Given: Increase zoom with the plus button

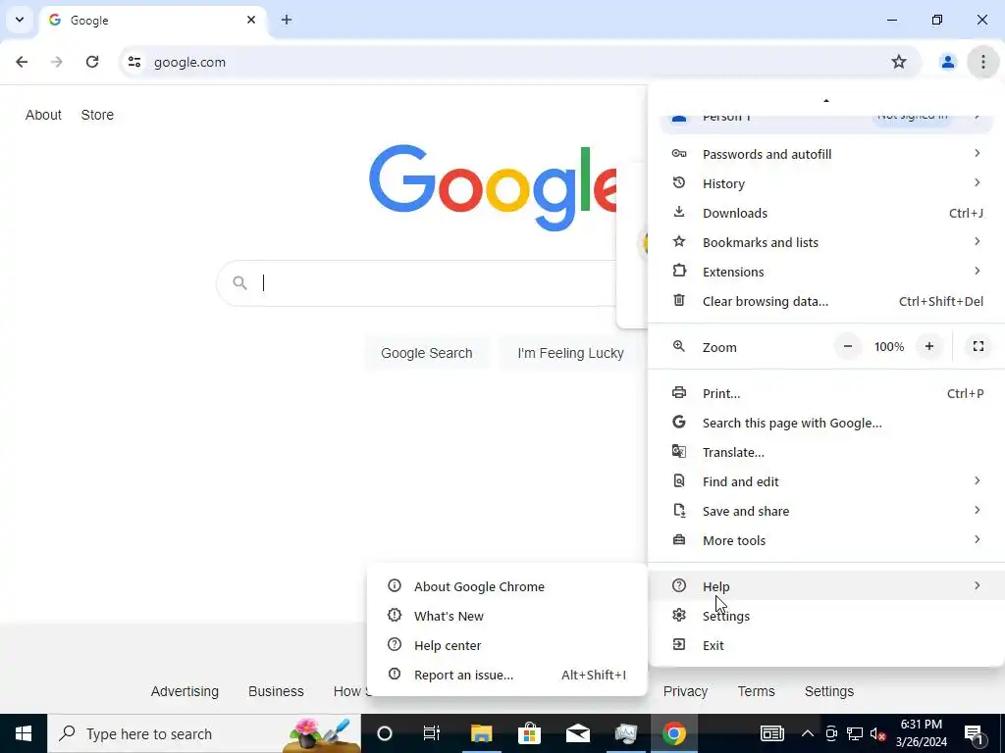Looking at the screenshot, I should coord(928,346).
